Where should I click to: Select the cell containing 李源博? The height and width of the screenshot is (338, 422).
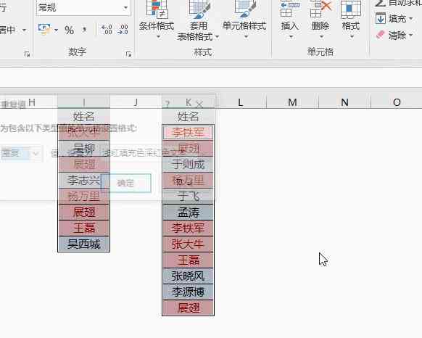click(188, 292)
